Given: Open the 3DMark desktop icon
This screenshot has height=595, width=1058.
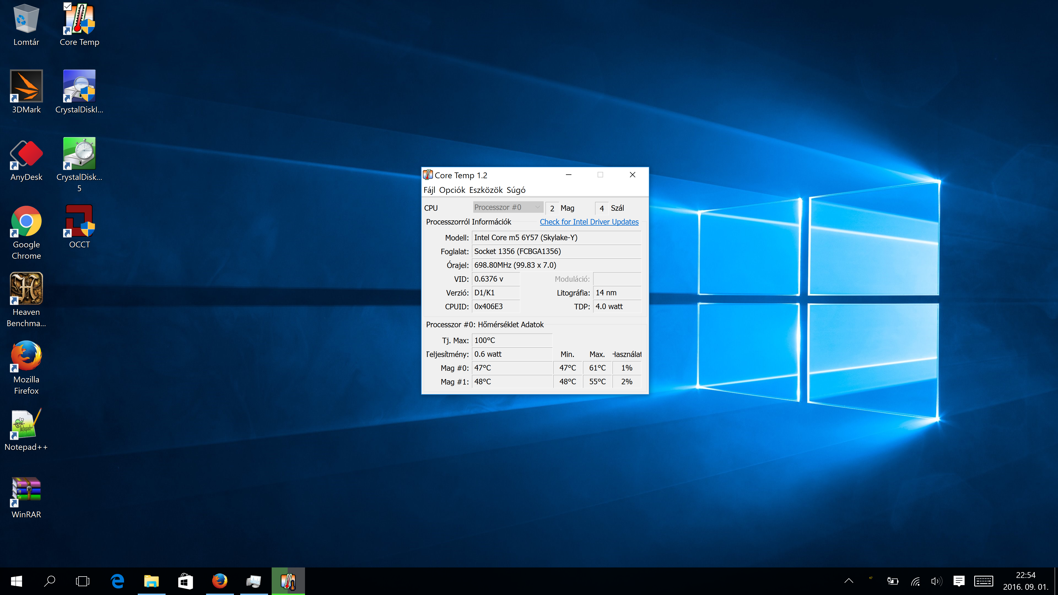Looking at the screenshot, I should [26, 87].
